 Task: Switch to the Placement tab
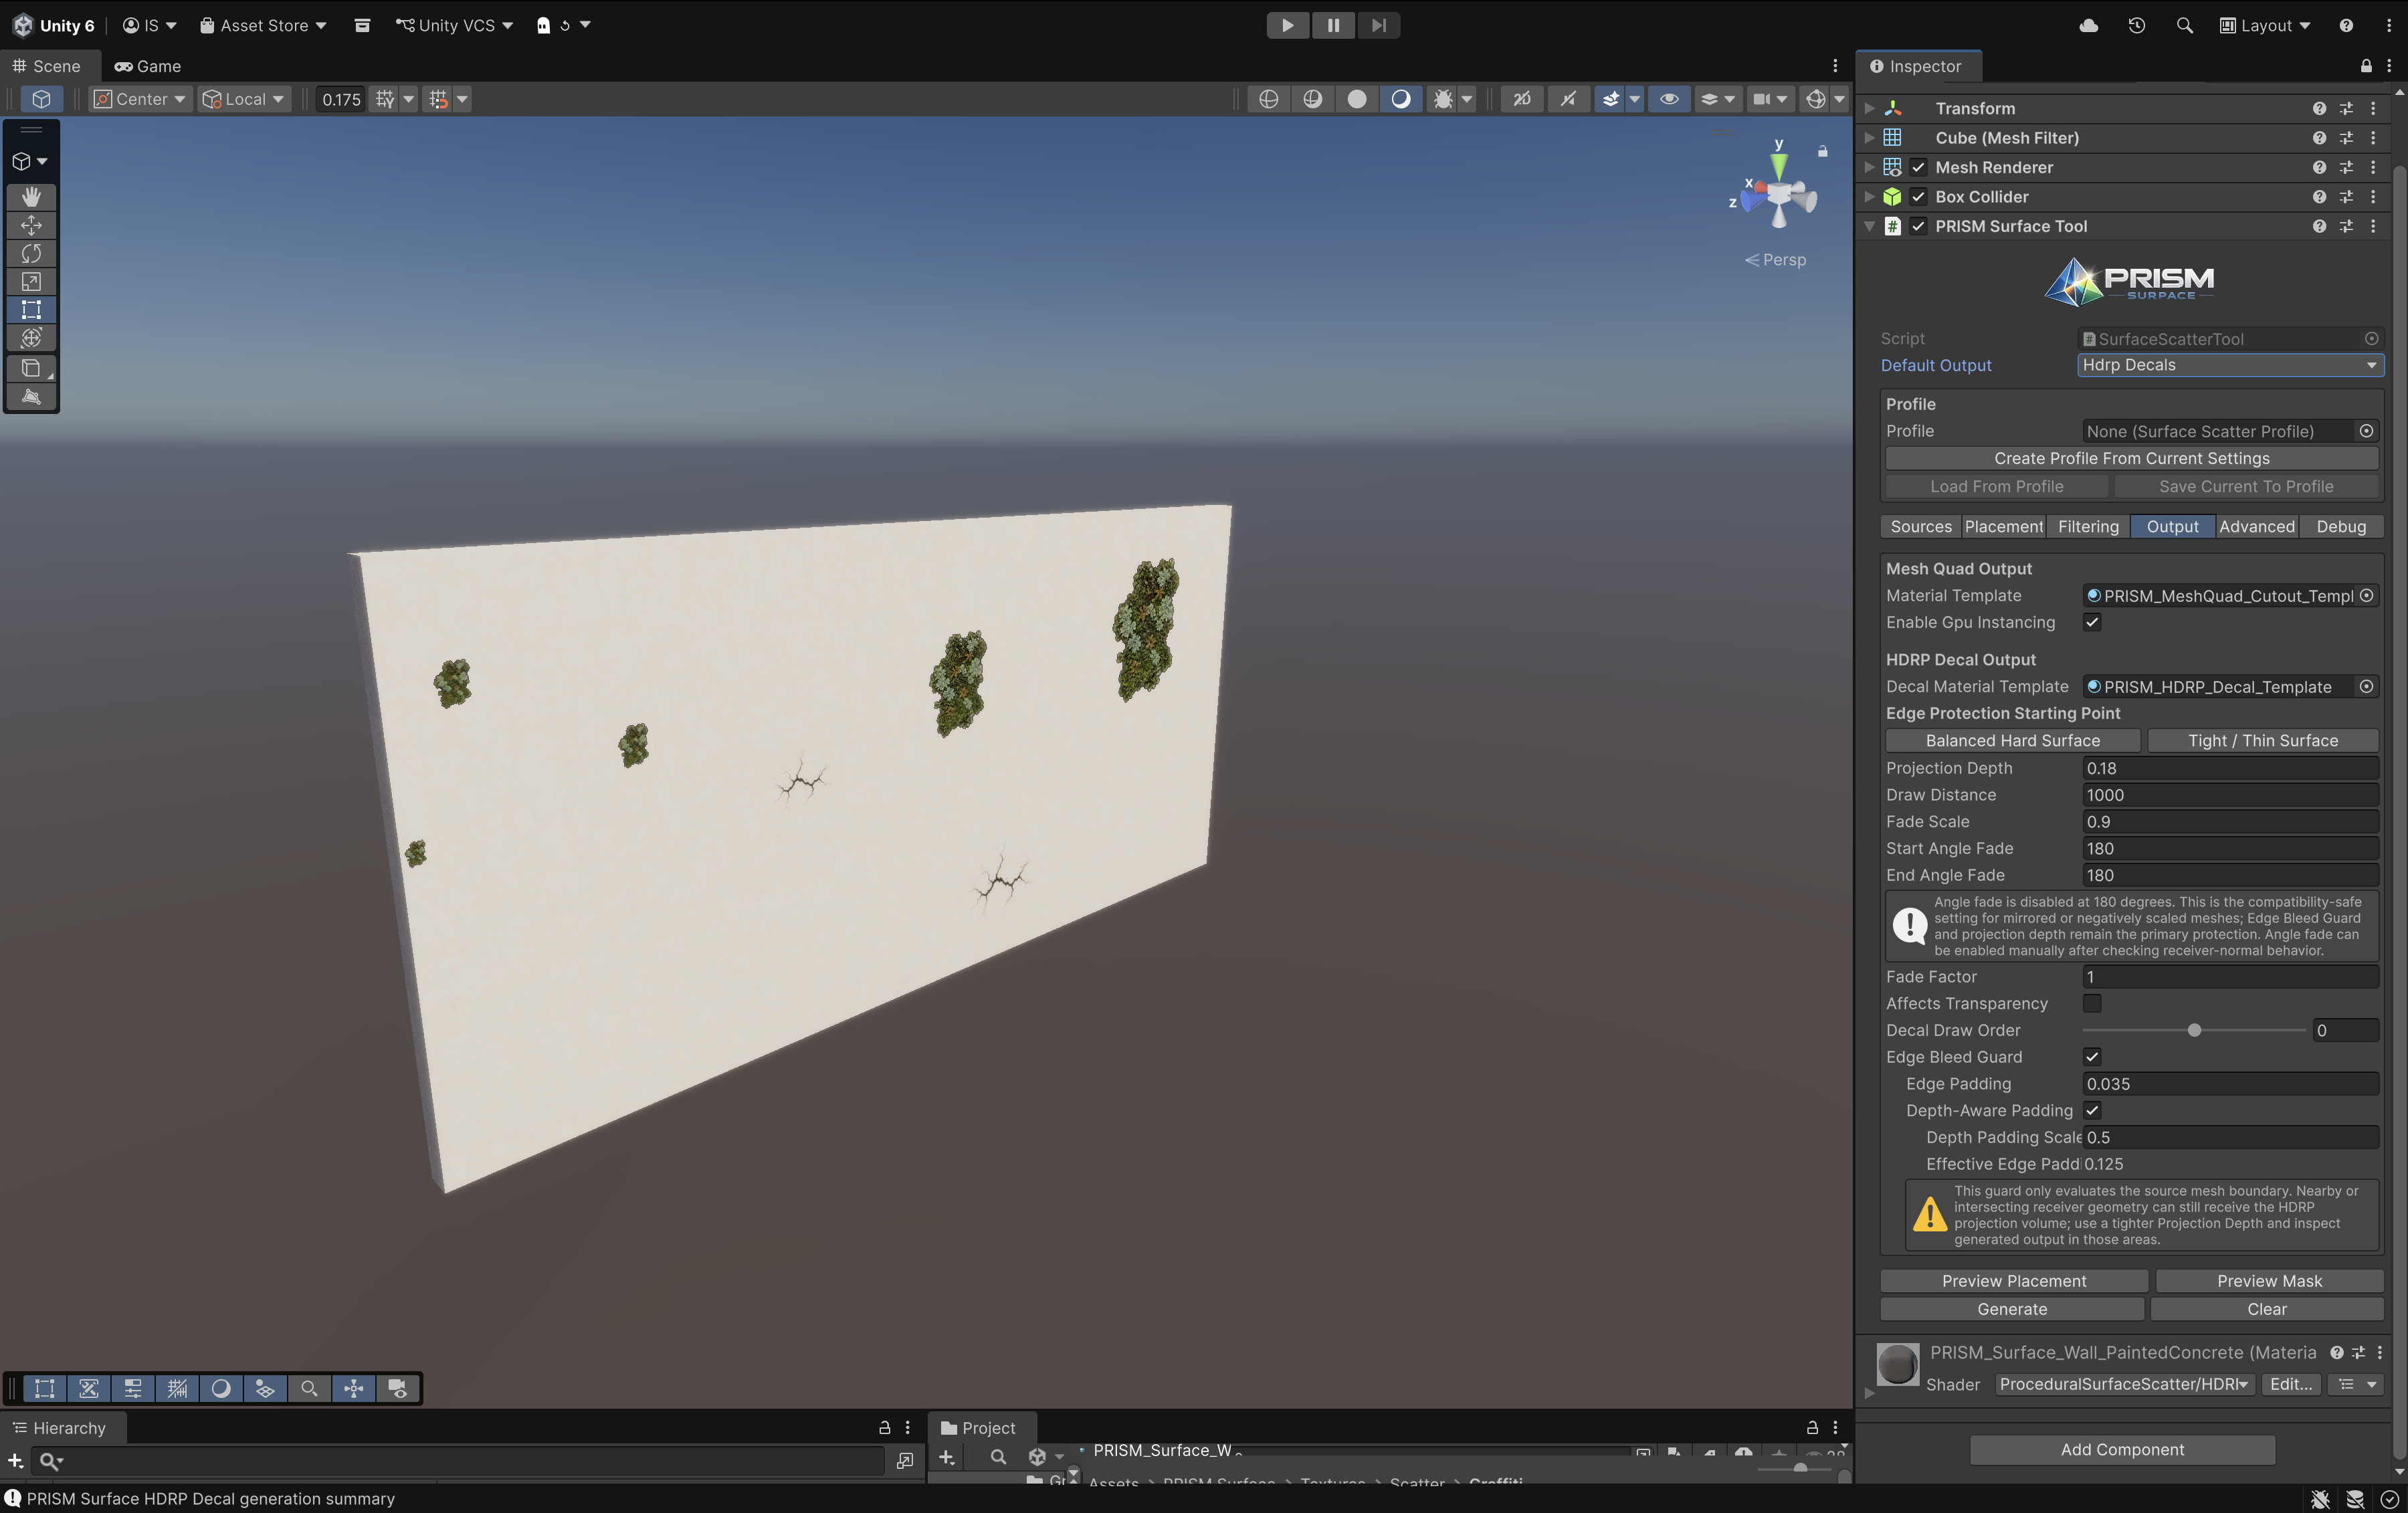point(2003,526)
